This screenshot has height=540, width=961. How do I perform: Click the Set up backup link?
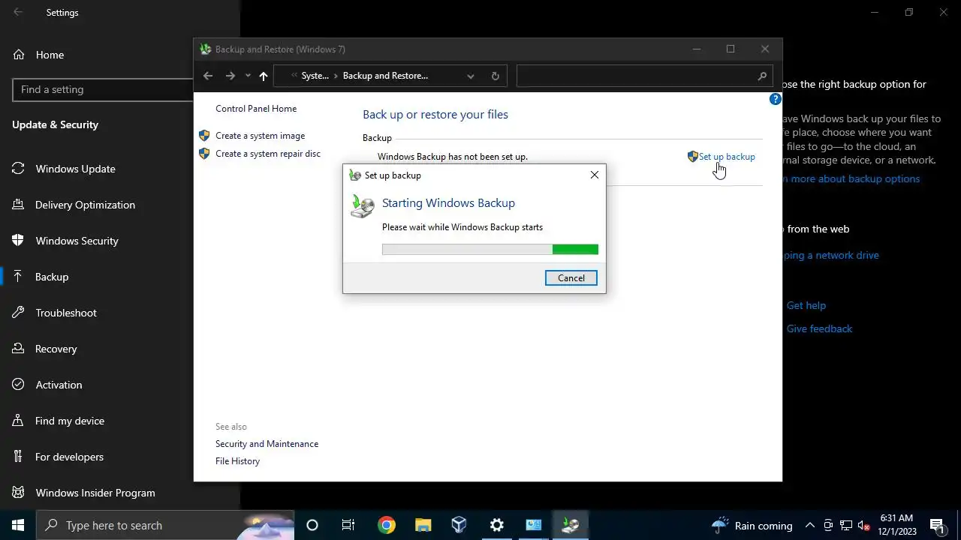(727, 157)
